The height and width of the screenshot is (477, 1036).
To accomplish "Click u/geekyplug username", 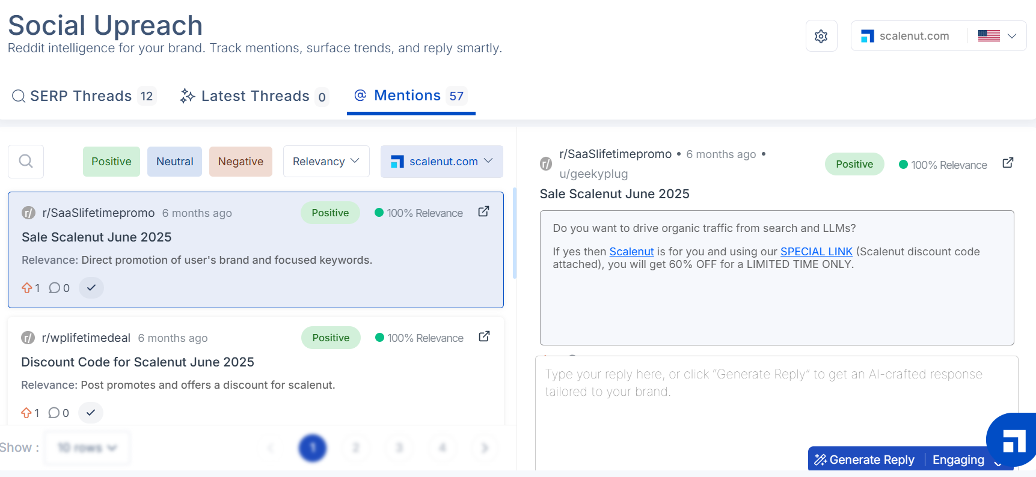I will pyautogui.click(x=593, y=174).
